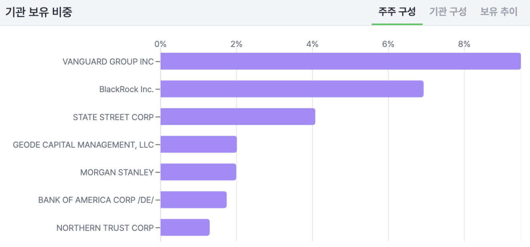Click the STATE STREET CORP label

coord(113,117)
